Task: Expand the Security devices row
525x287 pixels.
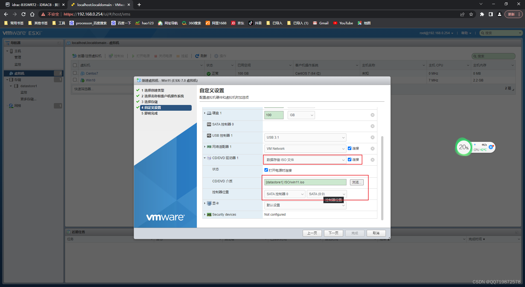Action: click(205, 215)
